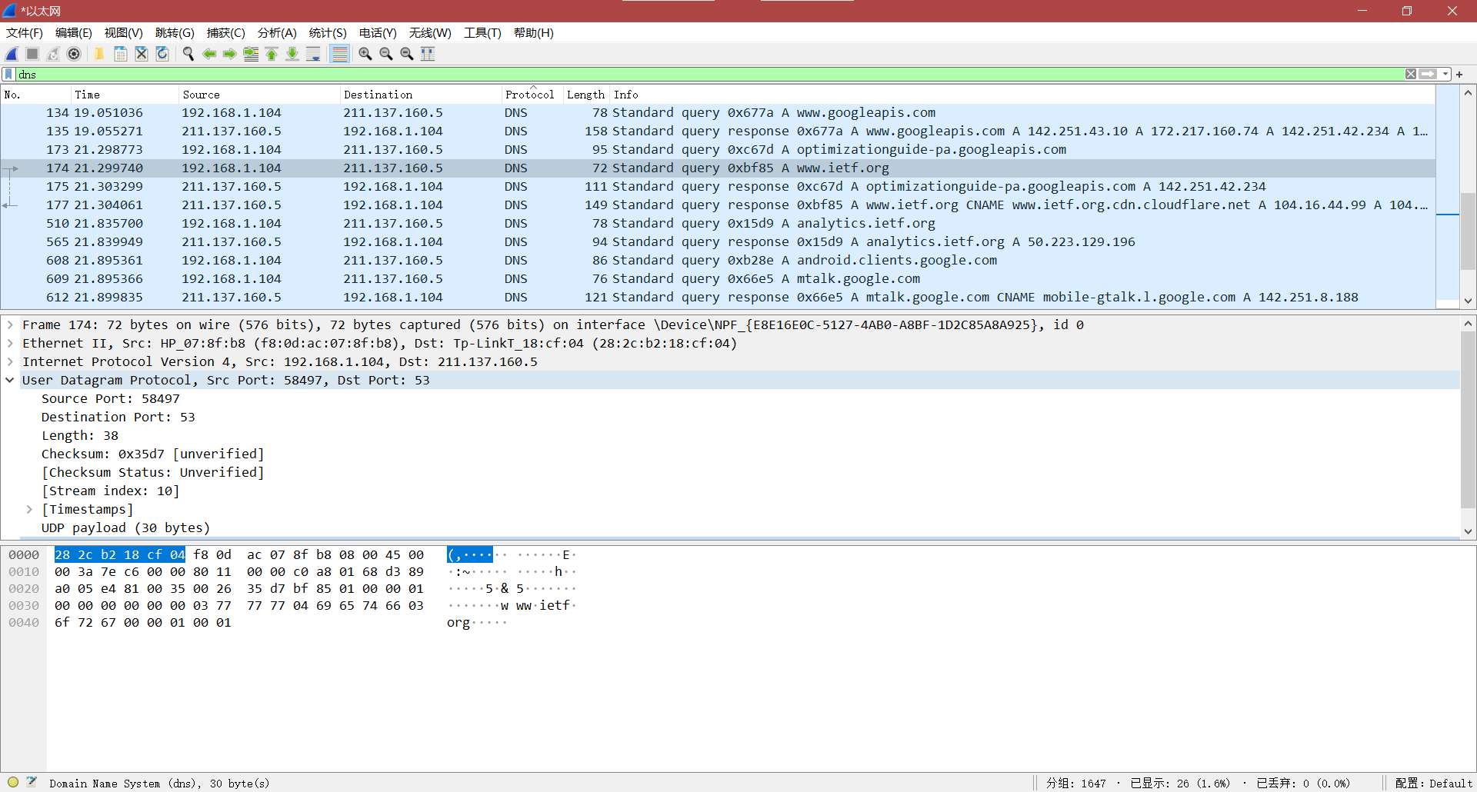
Task: Collapse the User Datagram Protocol section
Action: tap(10, 381)
